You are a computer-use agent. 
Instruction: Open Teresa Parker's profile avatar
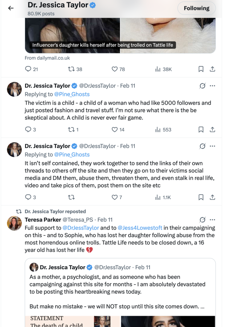15,223
